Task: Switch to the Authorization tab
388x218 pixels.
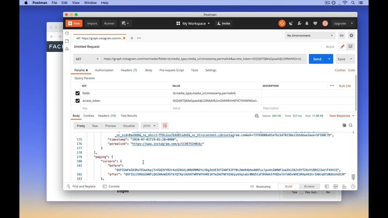Action: 104,70
